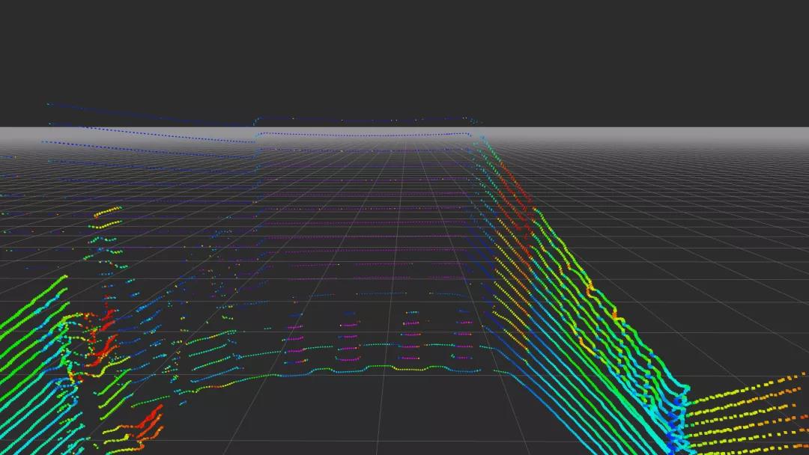This screenshot has height=455, width=809.
Task: Pick the small yellow-green cluster on the upper left
Action: pos(106,217)
